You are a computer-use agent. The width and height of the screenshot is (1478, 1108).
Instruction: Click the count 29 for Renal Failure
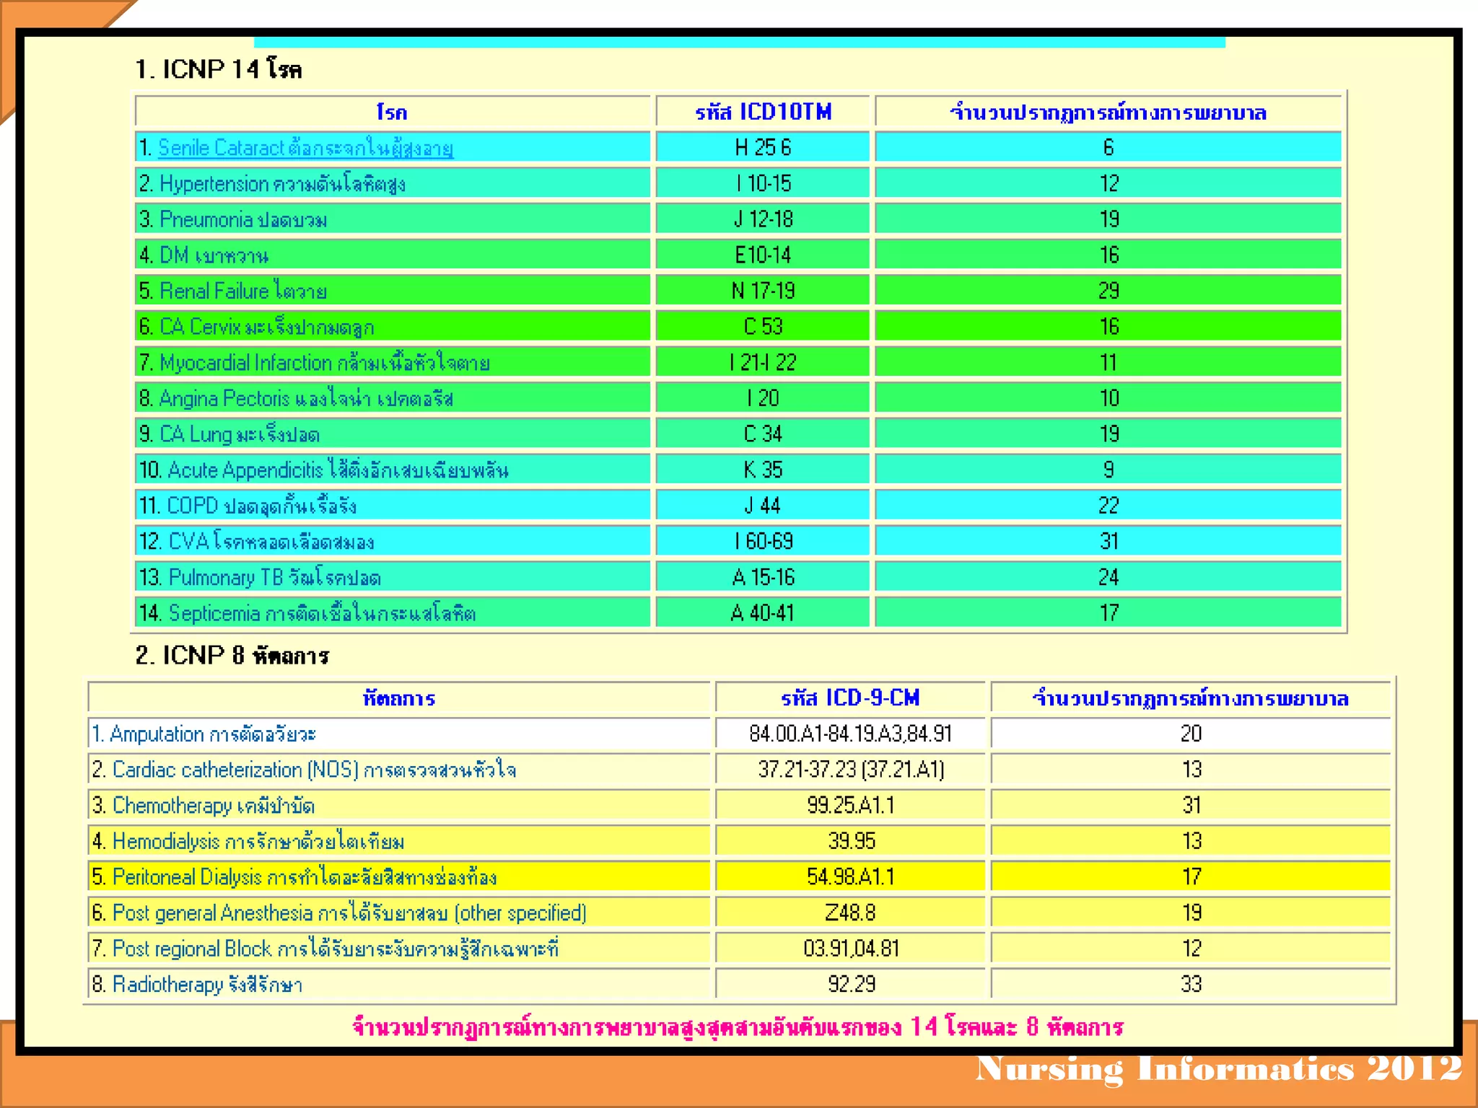1108,291
